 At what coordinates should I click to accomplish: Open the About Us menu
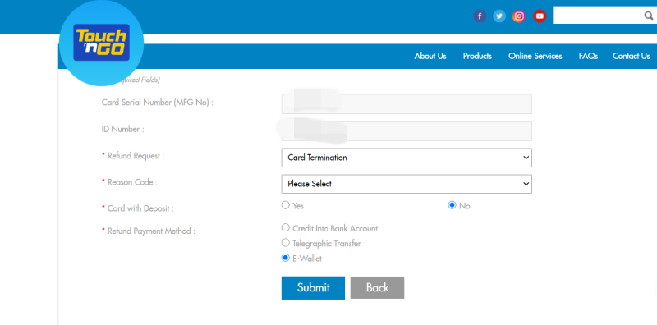tap(430, 56)
